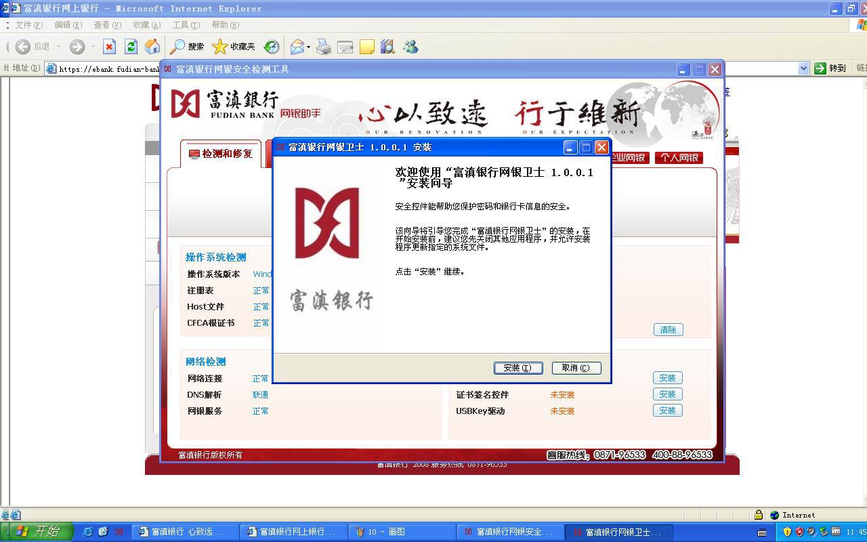Open the History icon in toolbar
The width and height of the screenshot is (867, 542).
coord(272,46)
